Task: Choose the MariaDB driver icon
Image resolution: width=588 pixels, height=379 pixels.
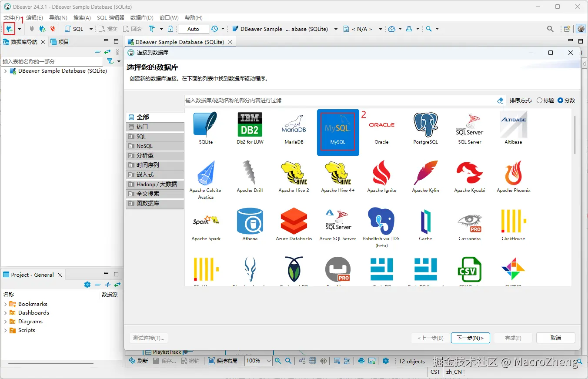Action: tap(294, 128)
